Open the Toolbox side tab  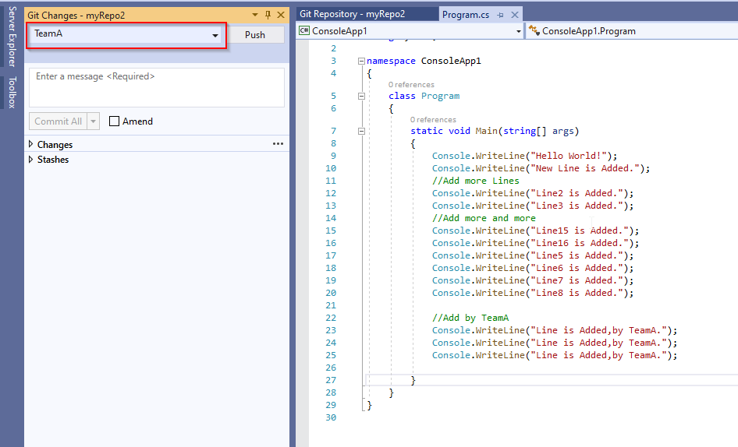[12, 92]
